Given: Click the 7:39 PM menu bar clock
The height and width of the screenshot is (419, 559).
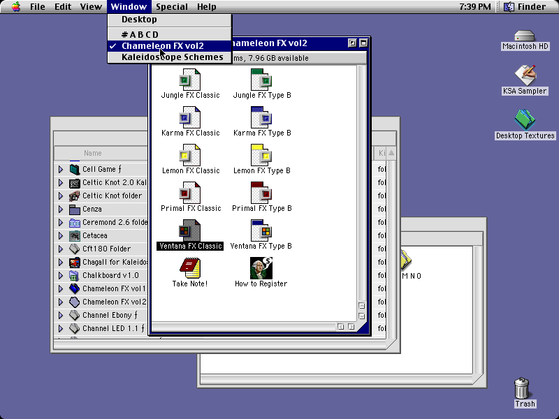Looking at the screenshot, I should (x=475, y=7).
